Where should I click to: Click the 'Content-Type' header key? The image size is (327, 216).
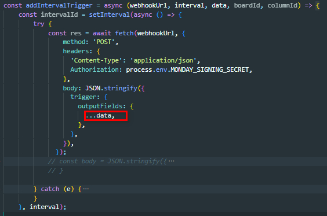[x=96, y=60]
